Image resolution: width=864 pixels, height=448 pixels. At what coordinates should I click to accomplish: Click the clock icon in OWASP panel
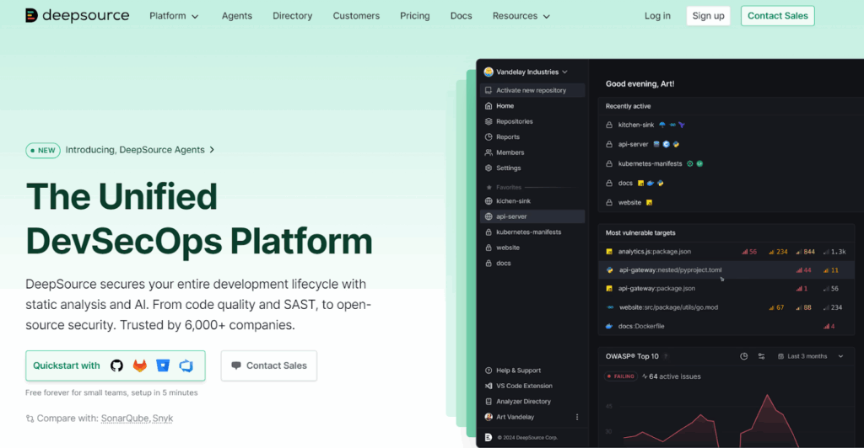click(744, 356)
